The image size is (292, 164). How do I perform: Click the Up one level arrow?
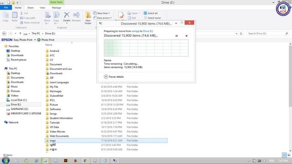[20, 33]
